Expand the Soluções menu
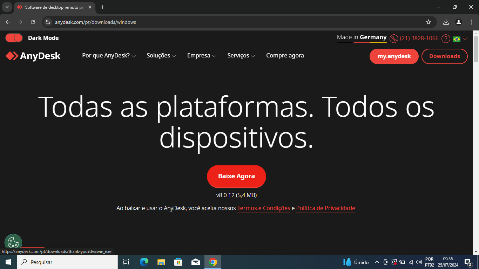479x269 pixels. pos(161,55)
